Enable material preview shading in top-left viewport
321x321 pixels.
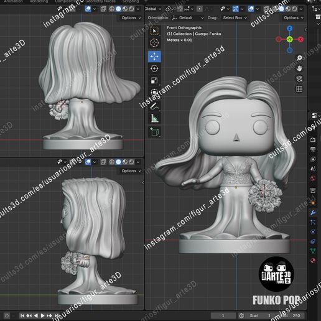(125, 9)
